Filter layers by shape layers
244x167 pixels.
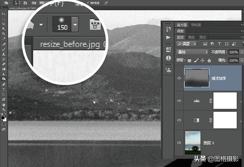point(226,44)
